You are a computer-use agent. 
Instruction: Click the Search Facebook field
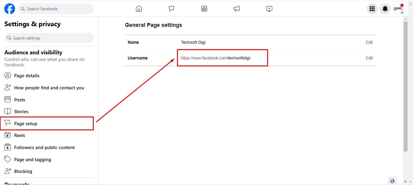point(56,9)
